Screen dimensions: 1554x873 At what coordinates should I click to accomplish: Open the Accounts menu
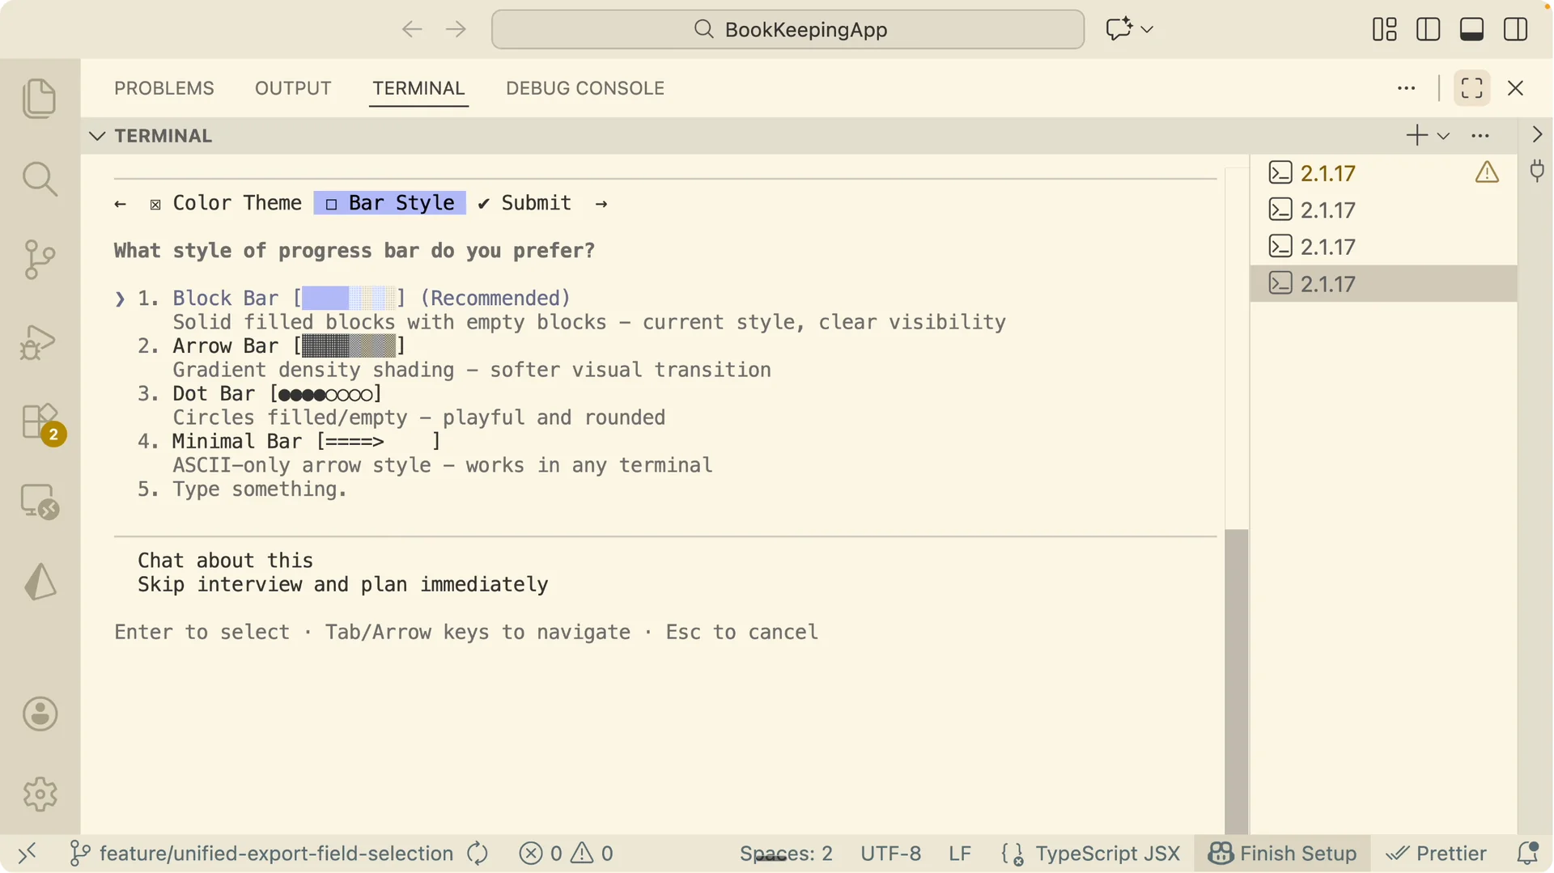pyautogui.click(x=40, y=714)
